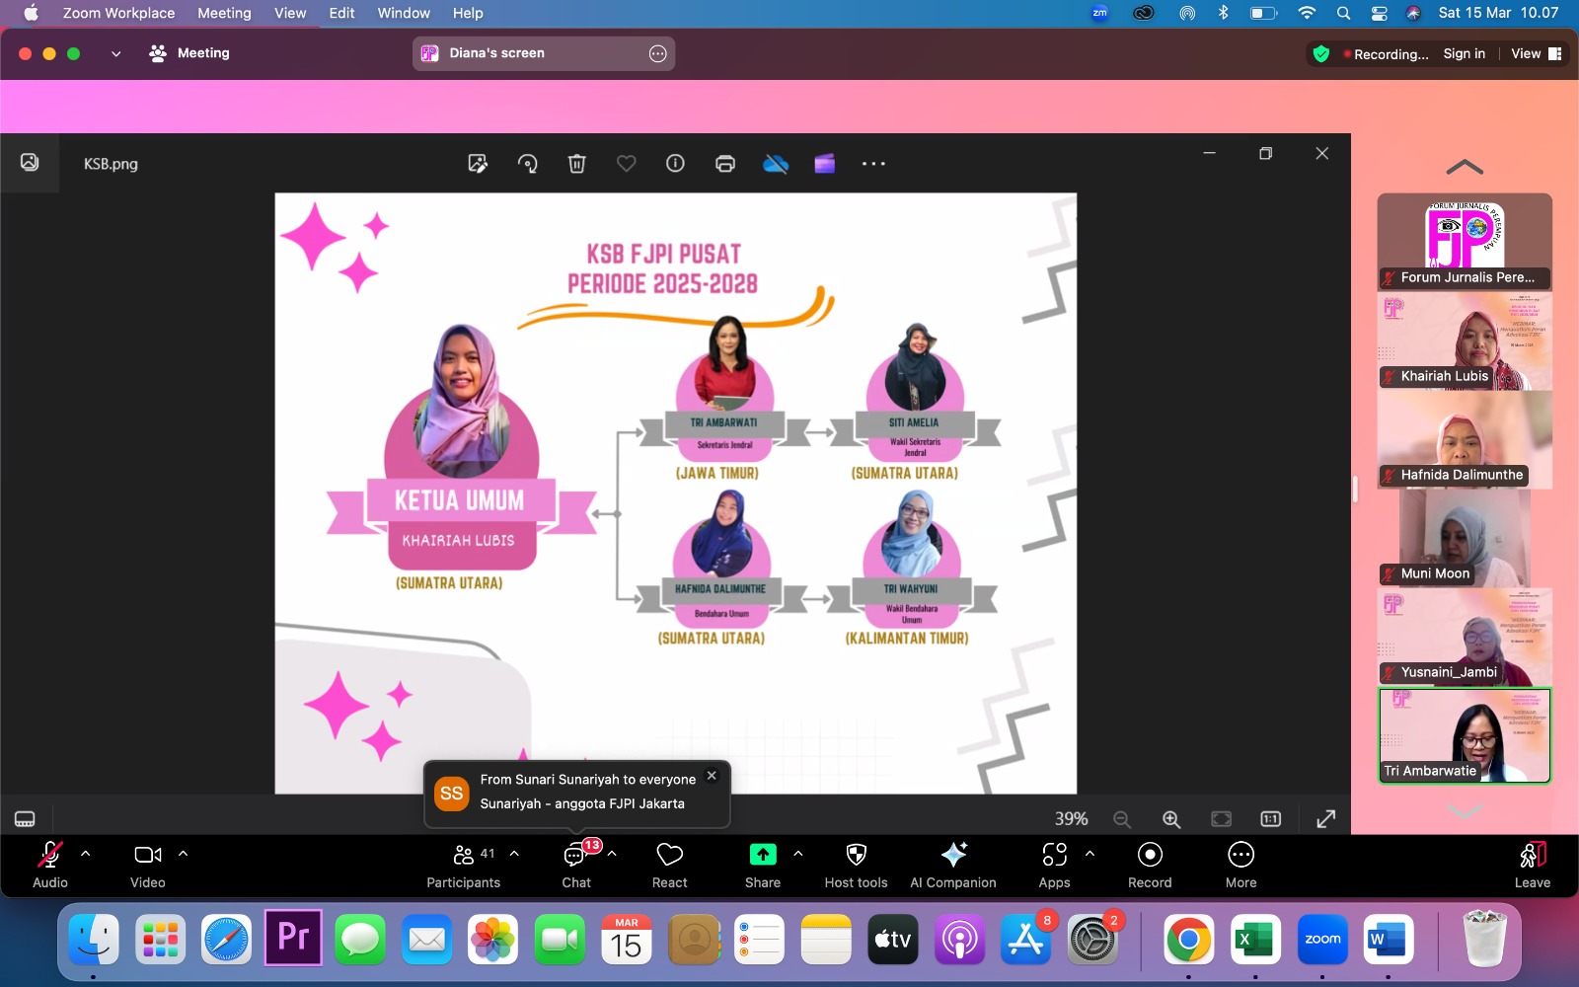Select Tri Ambarwatie participant video

pos(1465,735)
